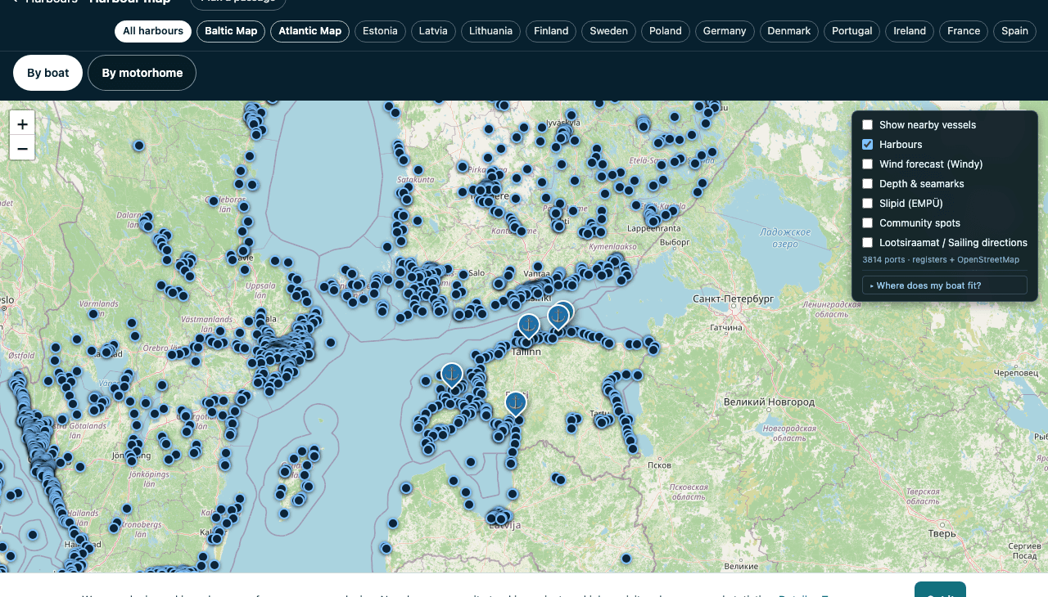The image size is (1048, 597).
Task: Open the anchor pin just above Tallinn label
Action: click(x=529, y=327)
